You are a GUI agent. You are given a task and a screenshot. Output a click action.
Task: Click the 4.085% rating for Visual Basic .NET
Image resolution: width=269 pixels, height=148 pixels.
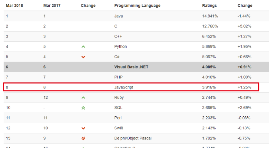click(x=209, y=67)
